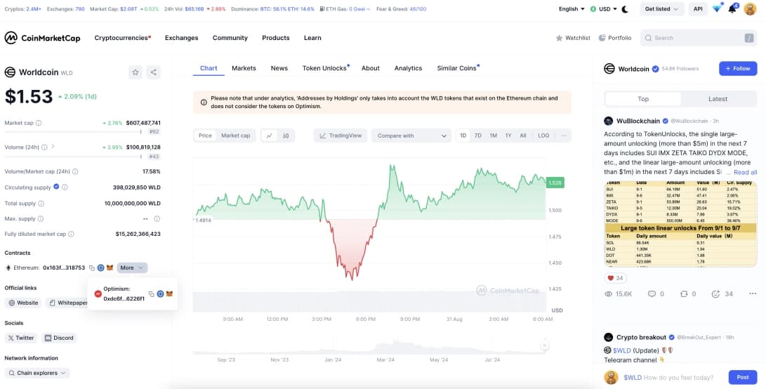Select 1Y chart range
This screenshot has width=766, height=389.
coord(508,136)
